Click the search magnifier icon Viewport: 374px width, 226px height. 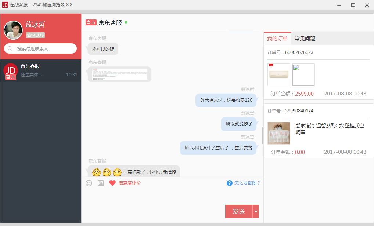10,48
